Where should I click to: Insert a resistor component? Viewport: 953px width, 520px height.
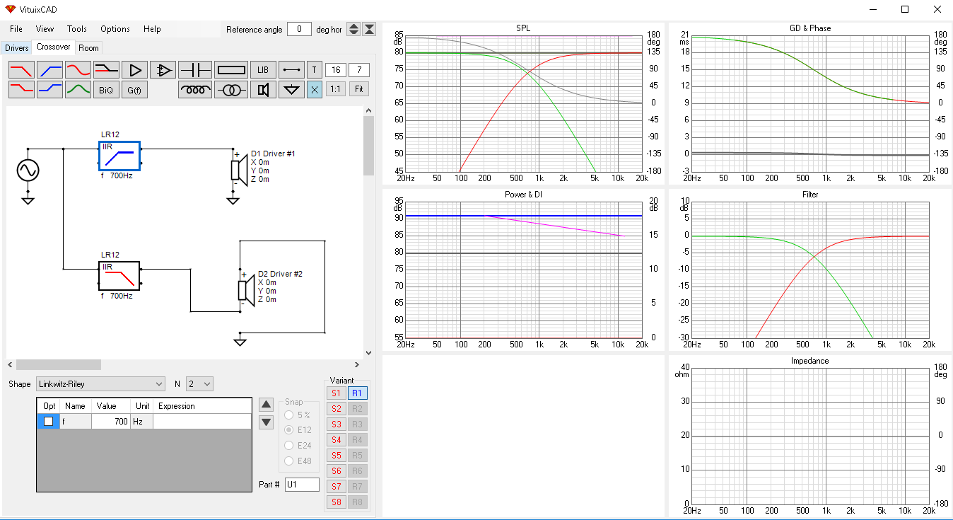(230, 69)
